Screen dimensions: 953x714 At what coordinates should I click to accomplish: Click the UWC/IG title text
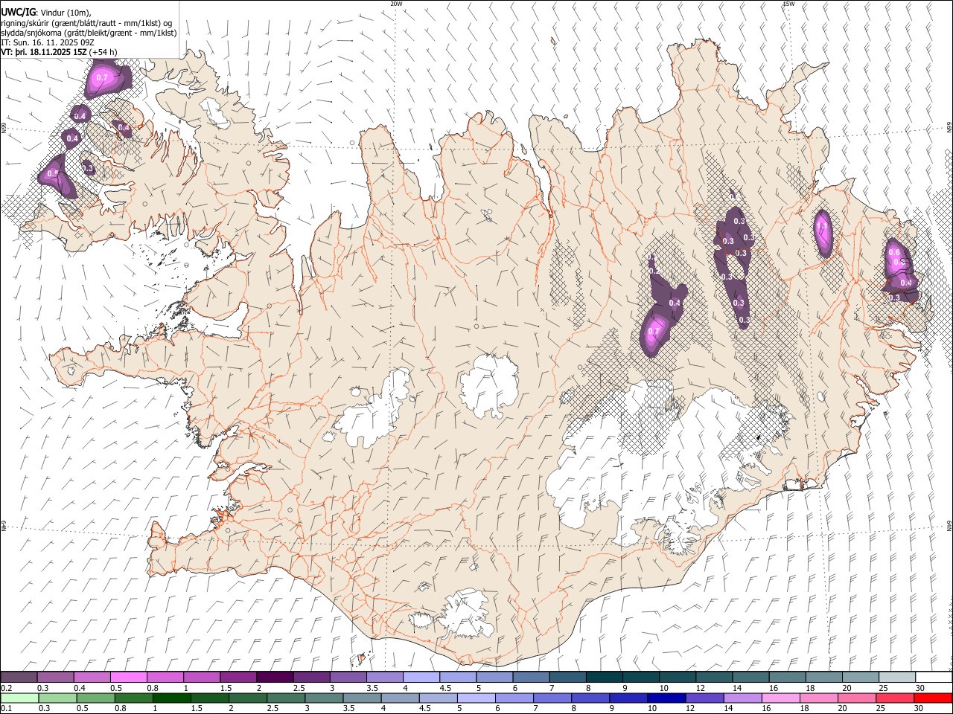click(x=18, y=12)
